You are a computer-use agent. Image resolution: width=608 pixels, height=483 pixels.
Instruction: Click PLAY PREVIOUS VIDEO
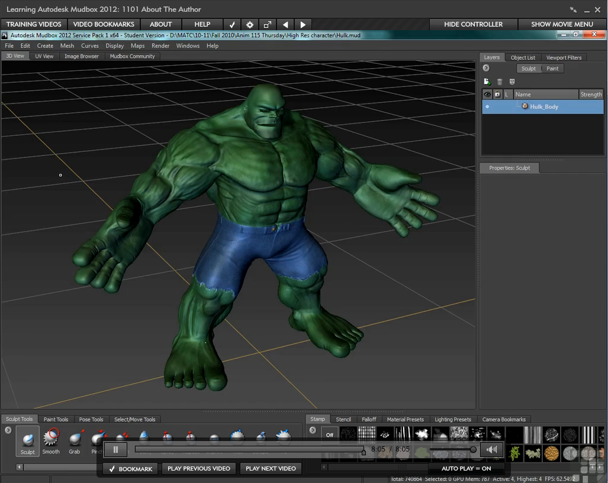pyautogui.click(x=198, y=469)
